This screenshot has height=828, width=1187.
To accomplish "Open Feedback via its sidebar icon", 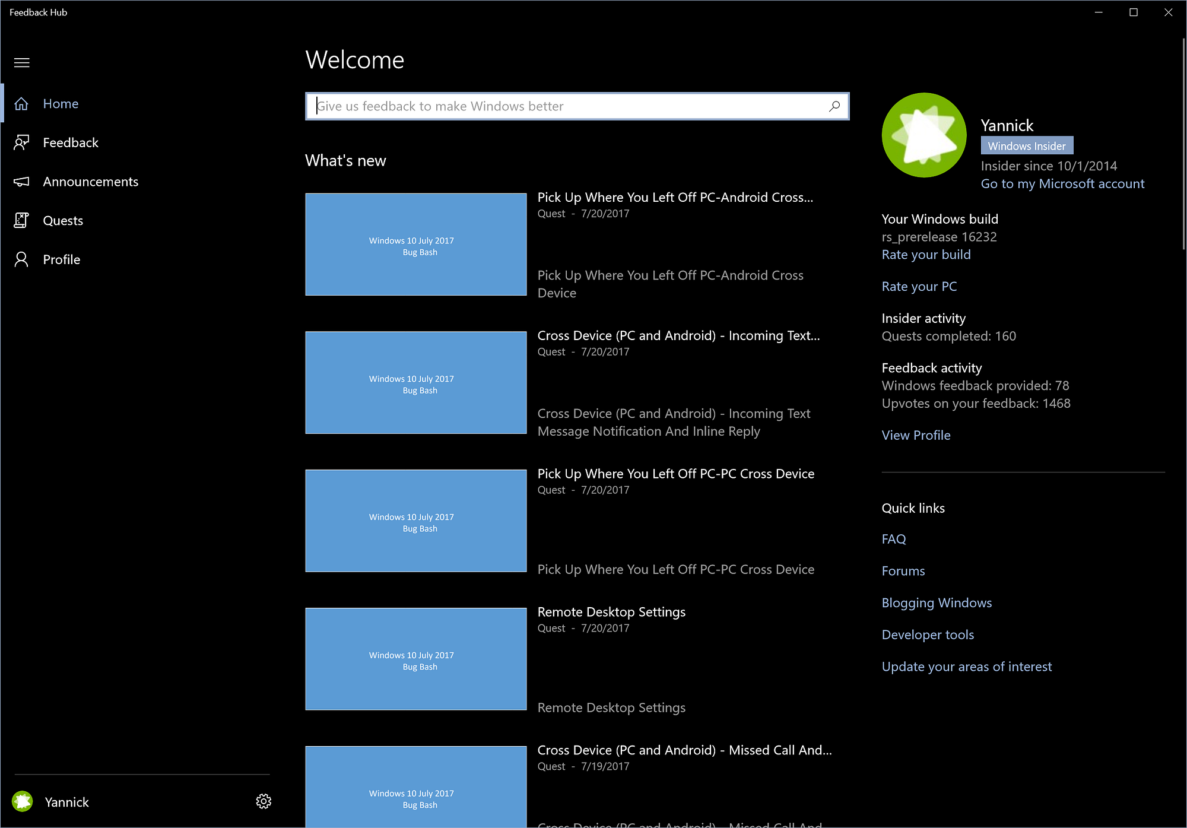I will (21, 142).
